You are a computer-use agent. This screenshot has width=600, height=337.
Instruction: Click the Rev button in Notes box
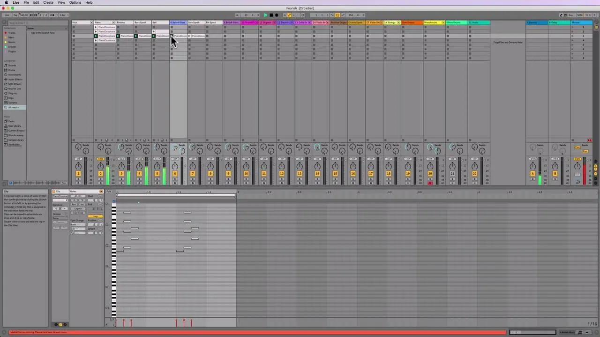click(x=75, y=205)
